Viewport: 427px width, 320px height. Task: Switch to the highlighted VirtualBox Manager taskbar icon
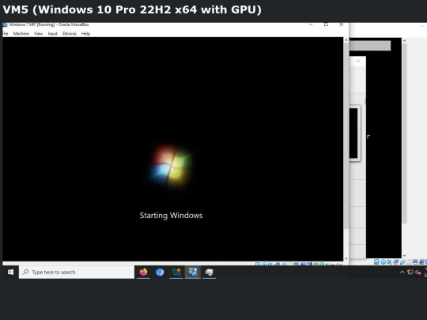pos(193,272)
